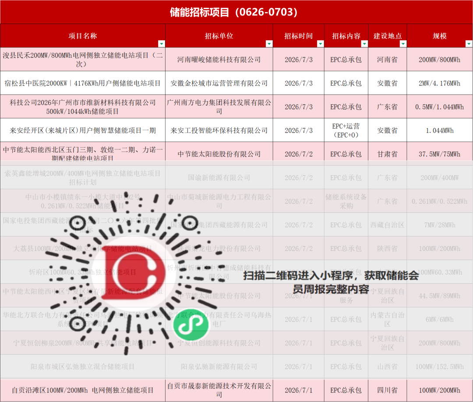Select cell 广州南方电力集团科技发展有限公司
473x402 pixels.
coord(219,107)
